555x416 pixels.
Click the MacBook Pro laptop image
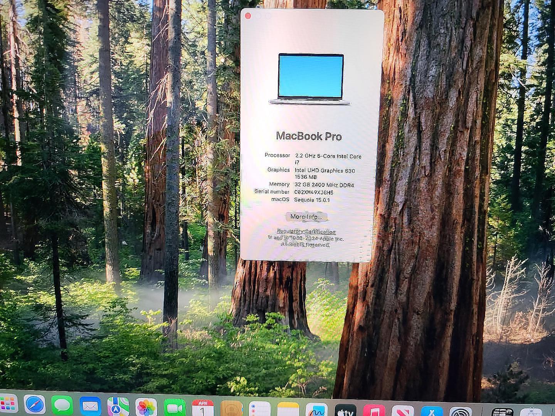pyautogui.click(x=310, y=79)
